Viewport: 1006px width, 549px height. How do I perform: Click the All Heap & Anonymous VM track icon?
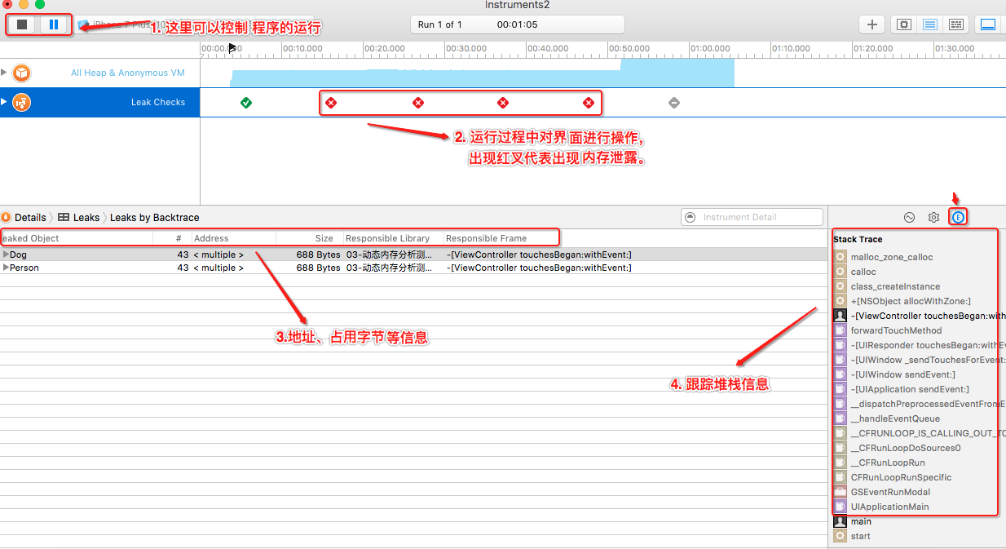click(x=21, y=73)
